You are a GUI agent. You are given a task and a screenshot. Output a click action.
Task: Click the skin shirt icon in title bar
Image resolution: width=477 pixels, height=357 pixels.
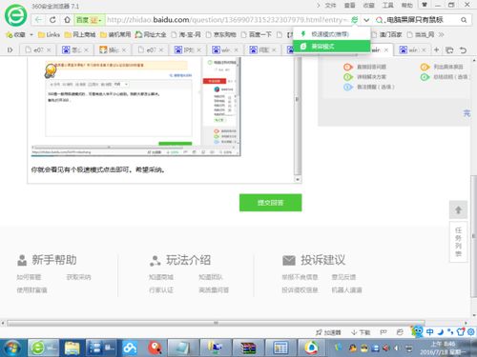(425, 5)
